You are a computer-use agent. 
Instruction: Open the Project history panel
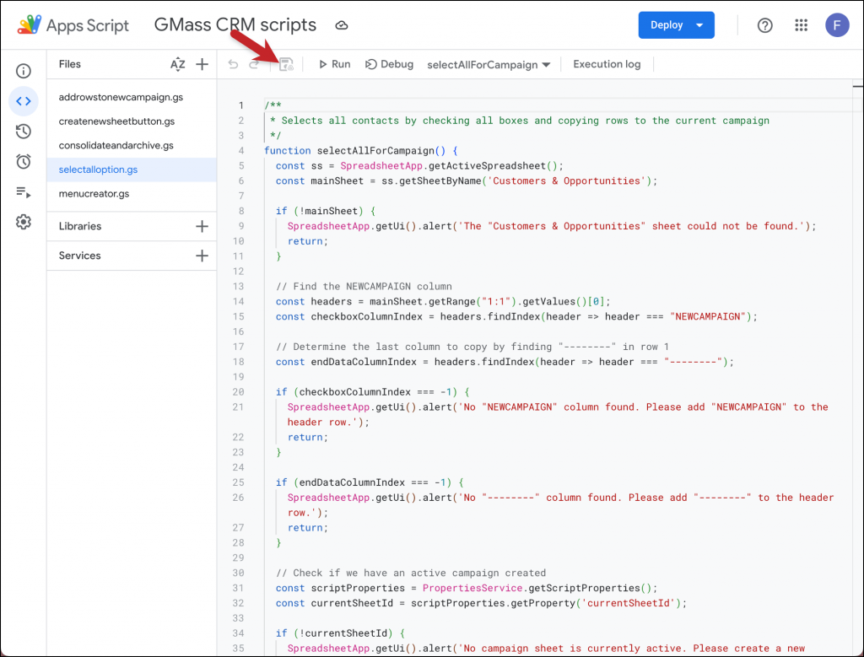(x=23, y=132)
